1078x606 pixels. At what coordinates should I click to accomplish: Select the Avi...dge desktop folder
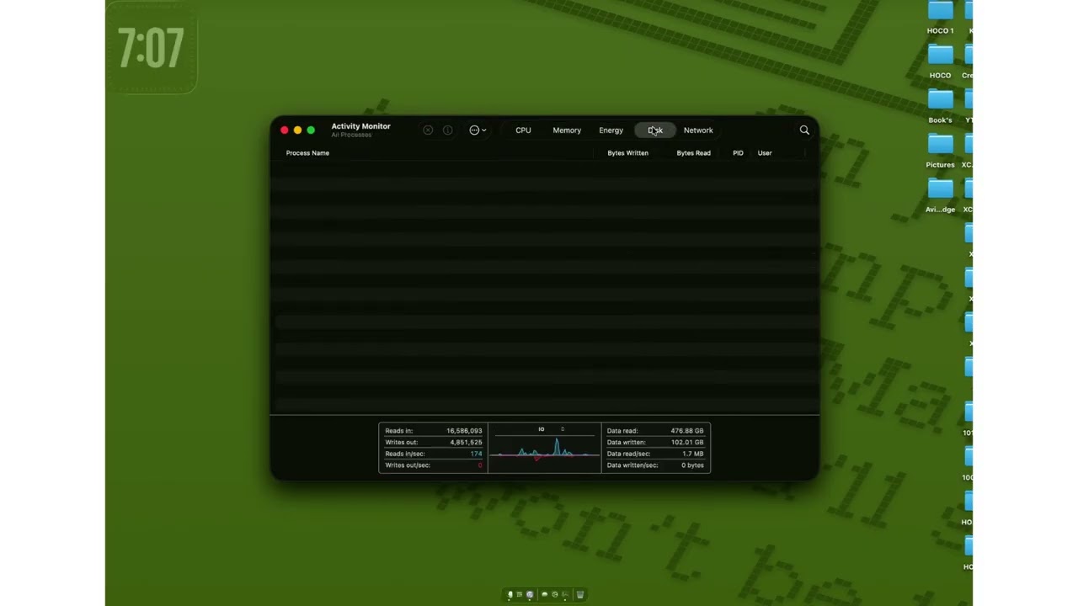(940, 195)
